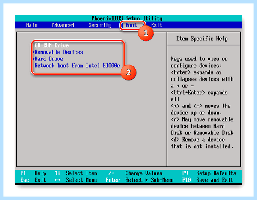Expand the Removable Devices arrow marker

pyautogui.click(x=33, y=52)
